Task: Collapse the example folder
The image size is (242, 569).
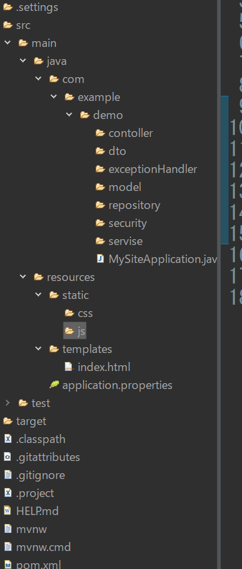Action: (54, 96)
